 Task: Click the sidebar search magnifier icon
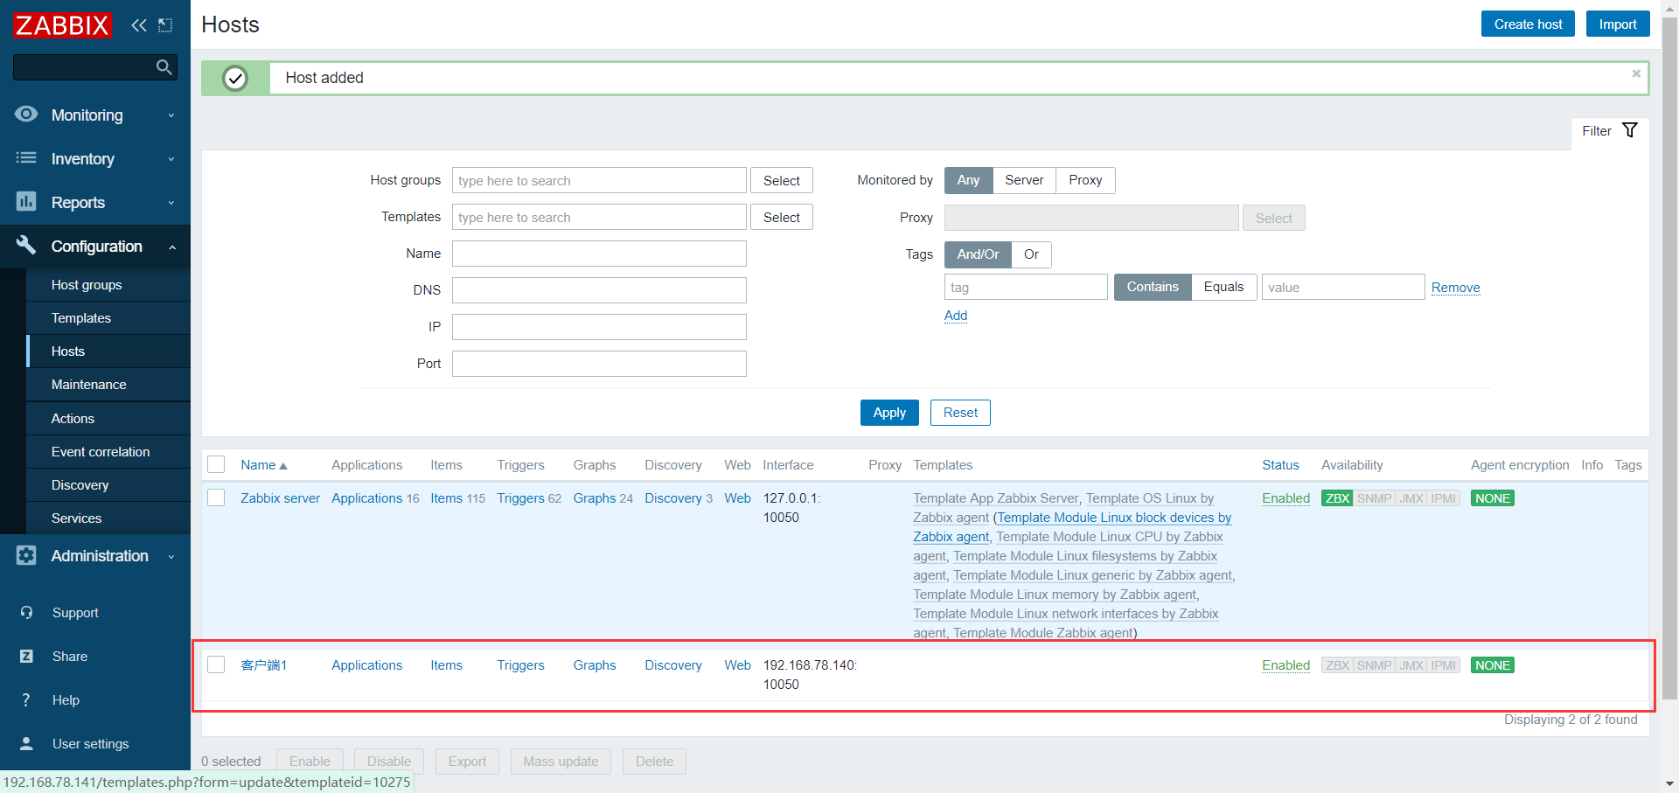click(x=164, y=67)
